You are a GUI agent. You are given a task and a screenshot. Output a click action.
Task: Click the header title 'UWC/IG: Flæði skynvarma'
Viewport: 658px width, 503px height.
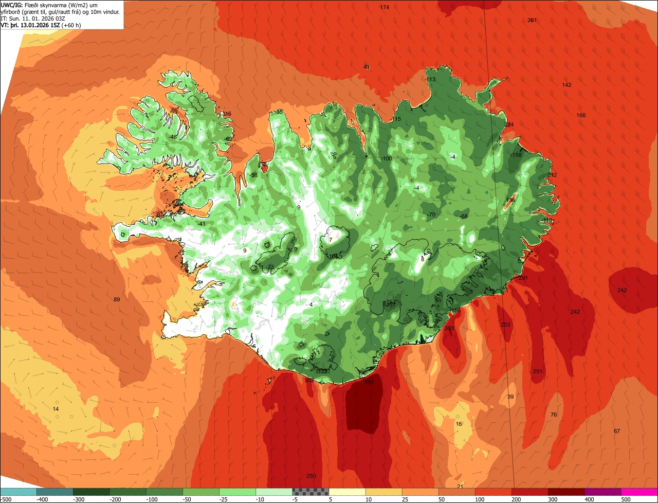coord(37,5)
